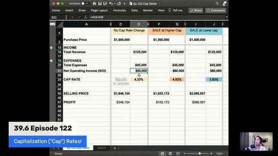
Task: Select column G header
Action: [x=177, y=24]
